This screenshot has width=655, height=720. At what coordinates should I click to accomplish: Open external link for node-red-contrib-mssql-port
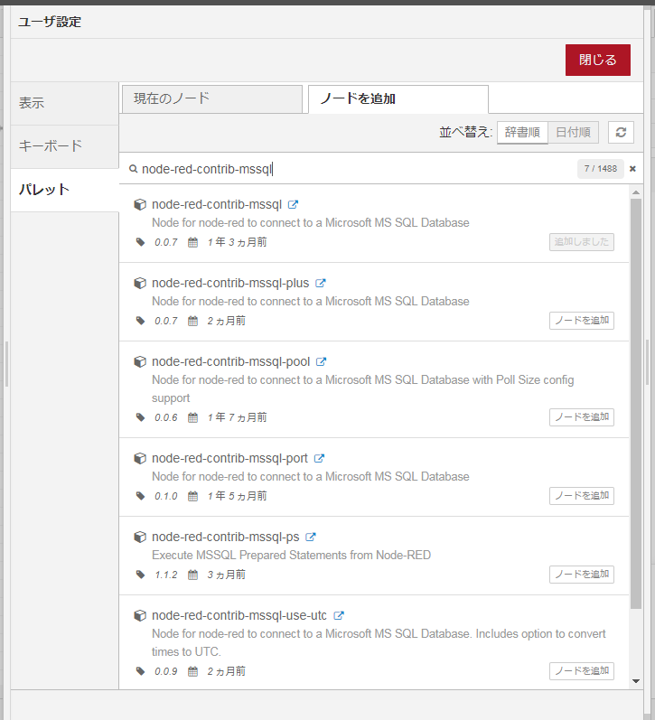click(x=319, y=458)
